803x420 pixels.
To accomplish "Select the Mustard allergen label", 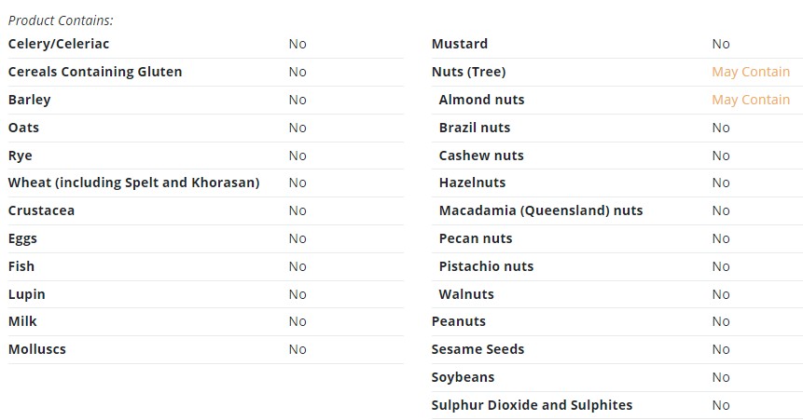I will [x=460, y=44].
